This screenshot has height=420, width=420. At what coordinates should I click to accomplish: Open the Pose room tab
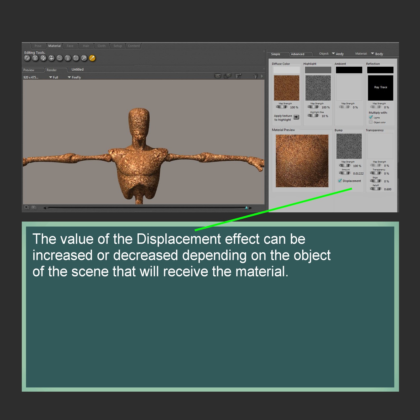point(38,46)
